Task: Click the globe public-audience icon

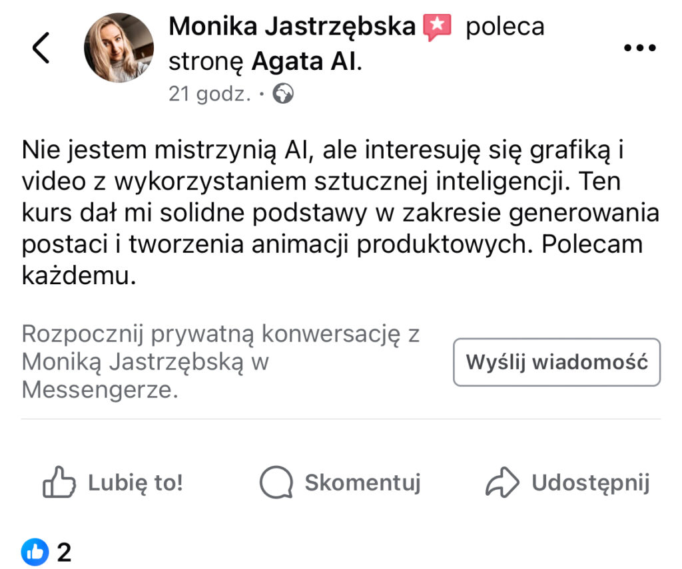Action: coord(283,95)
